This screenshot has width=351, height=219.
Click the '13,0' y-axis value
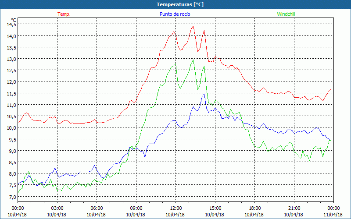tap(11, 59)
